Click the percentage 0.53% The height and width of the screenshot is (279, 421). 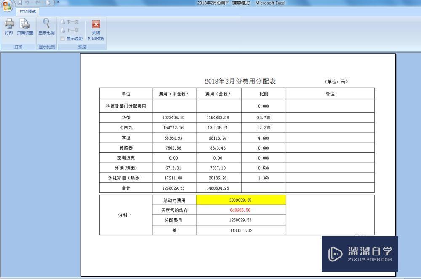(x=264, y=168)
